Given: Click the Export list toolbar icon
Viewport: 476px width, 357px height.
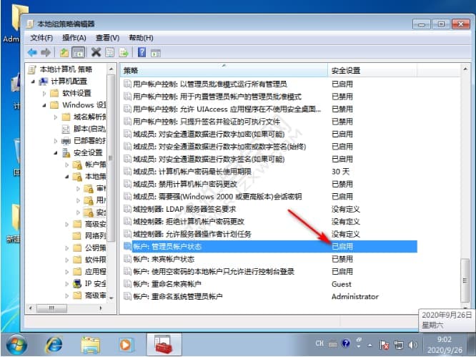Looking at the screenshot, I should point(124,52).
